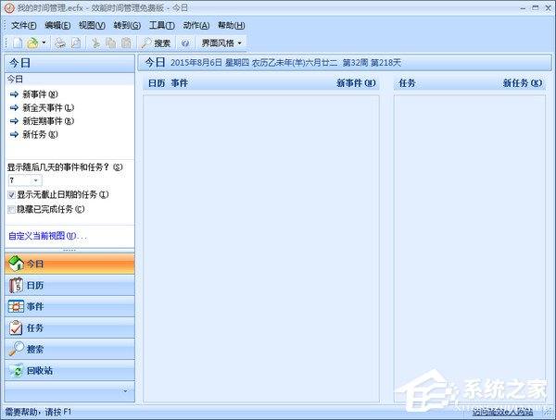Click the menu bar drag handle grip
This screenshot has height=420, width=556.
(x=6, y=25)
